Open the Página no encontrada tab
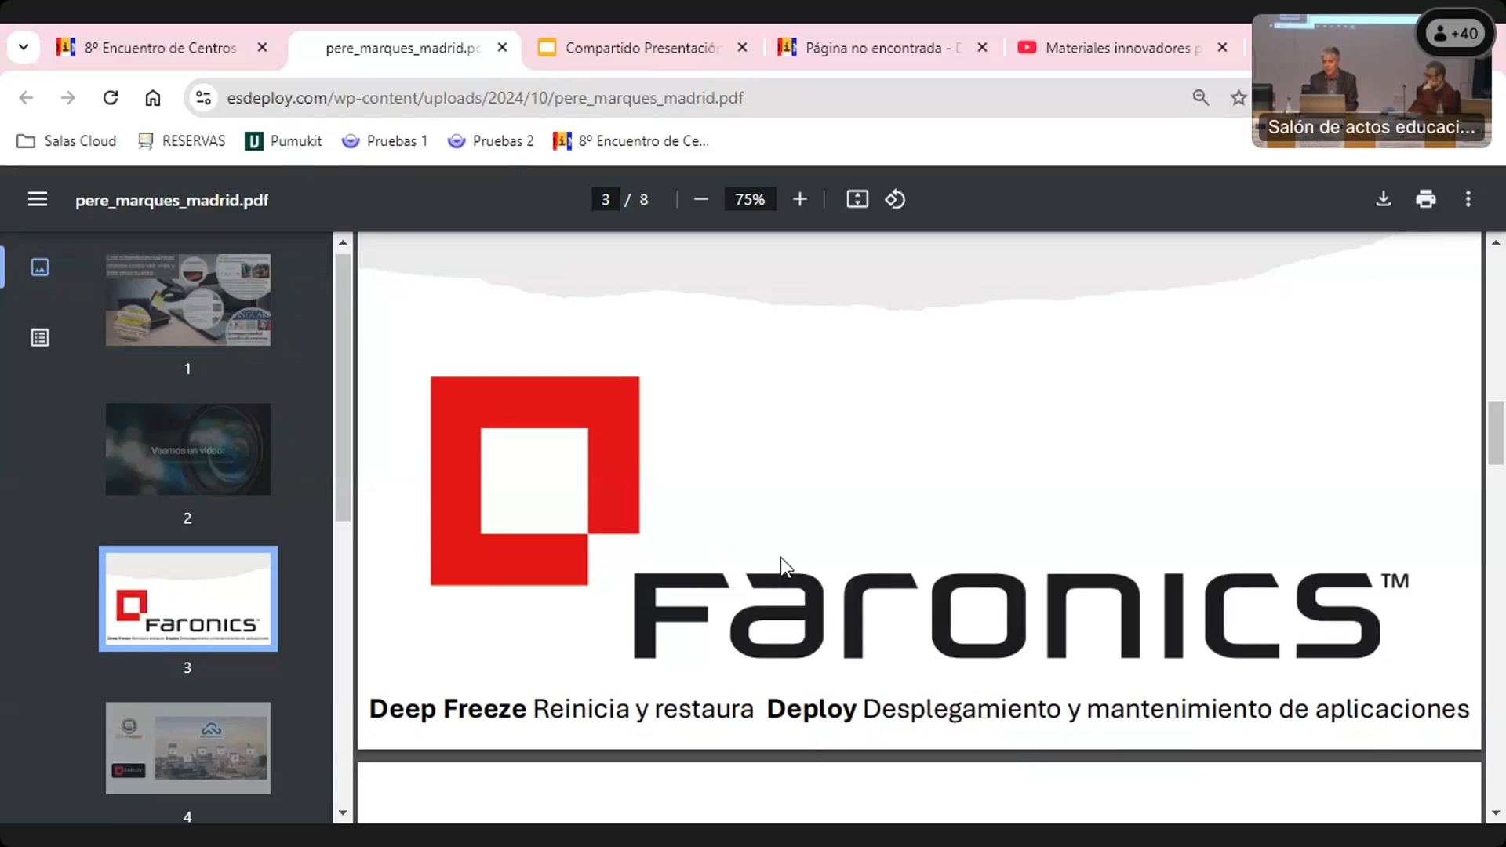Screen dimensions: 1506x847 point(882,48)
